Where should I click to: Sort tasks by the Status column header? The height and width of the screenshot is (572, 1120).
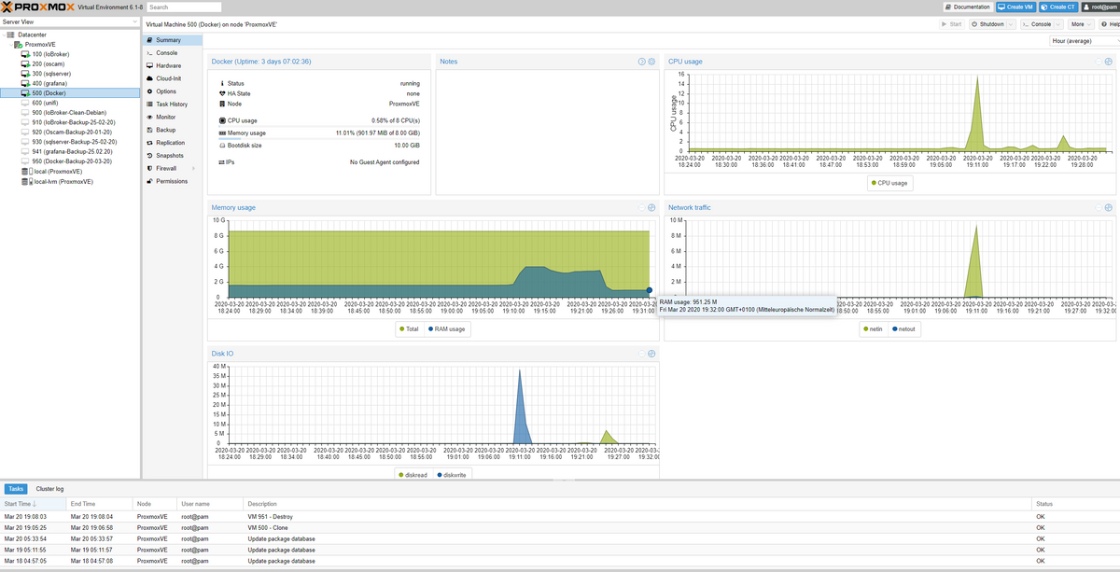tap(1075, 504)
